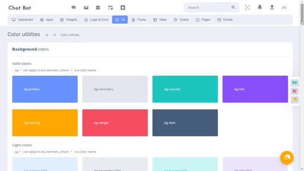Select the .bg-success teal swatch
Image resolution: width=304 pixels, height=171 pixels.
[185, 89]
